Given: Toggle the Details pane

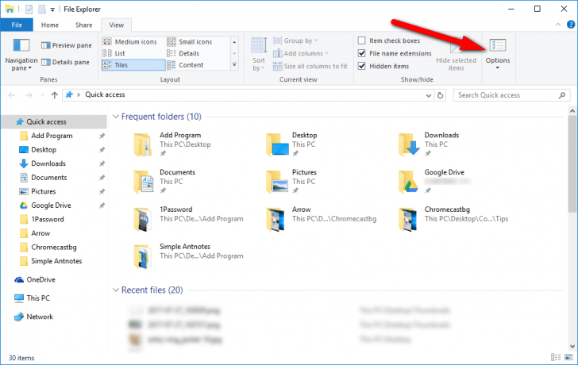Looking at the screenshot, I should point(65,62).
